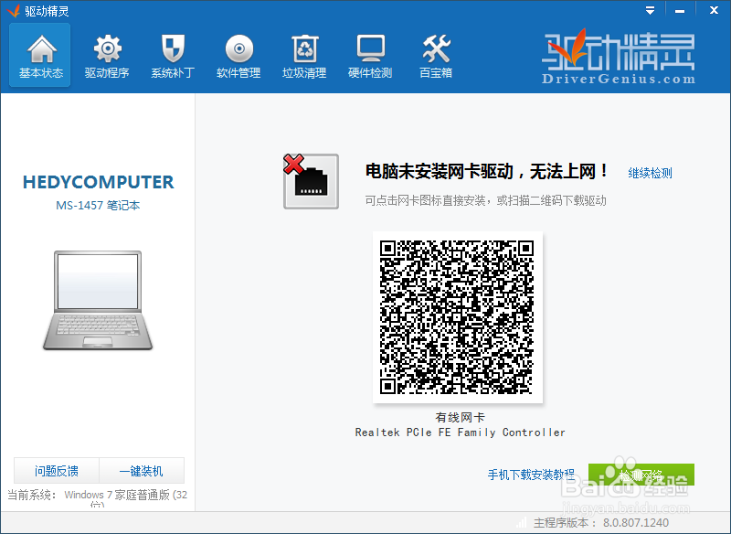
Task: Click the Windows 7 家庭普通版 system text
Action: 125,497
